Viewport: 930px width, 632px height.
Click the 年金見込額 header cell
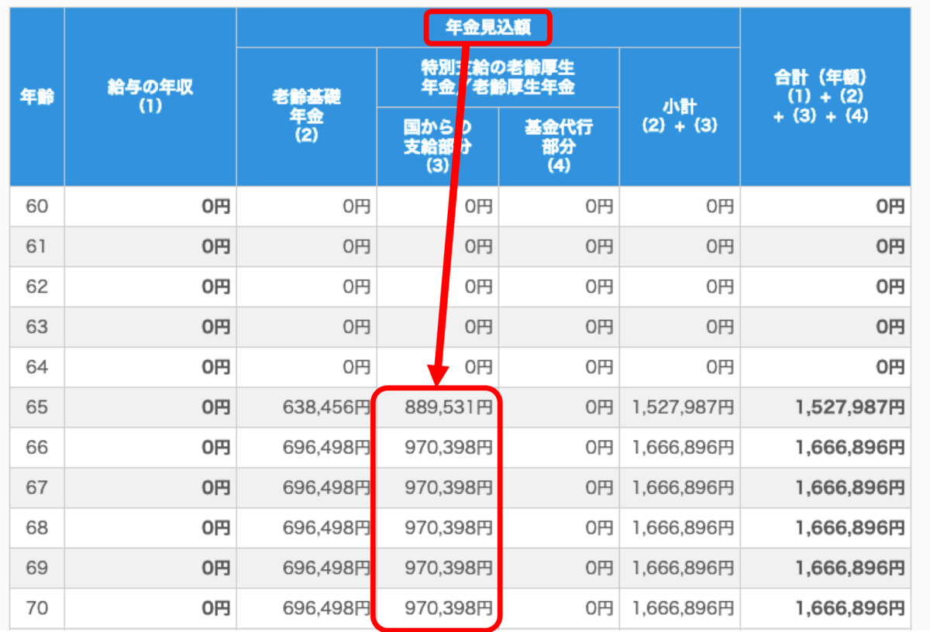tap(488, 28)
